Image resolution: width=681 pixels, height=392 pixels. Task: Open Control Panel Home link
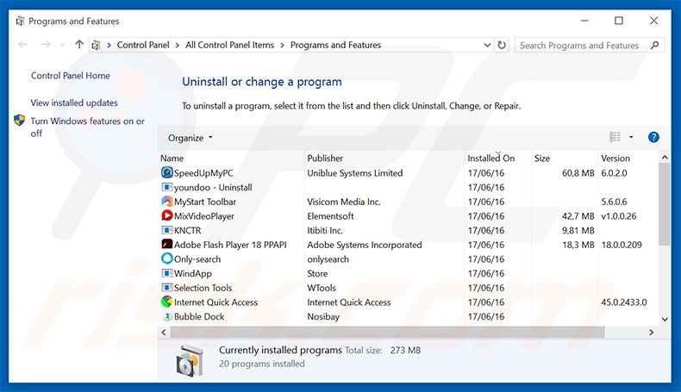71,76
